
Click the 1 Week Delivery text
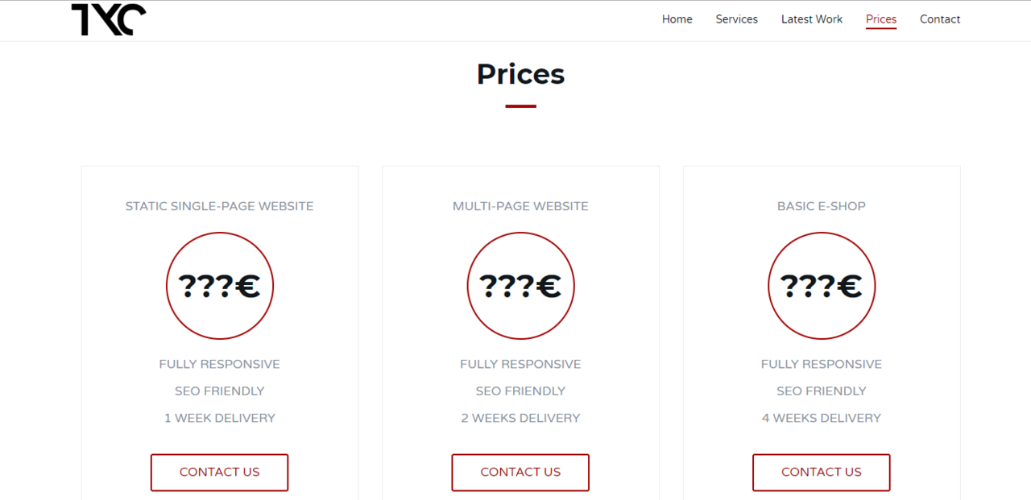pos(220,418)
